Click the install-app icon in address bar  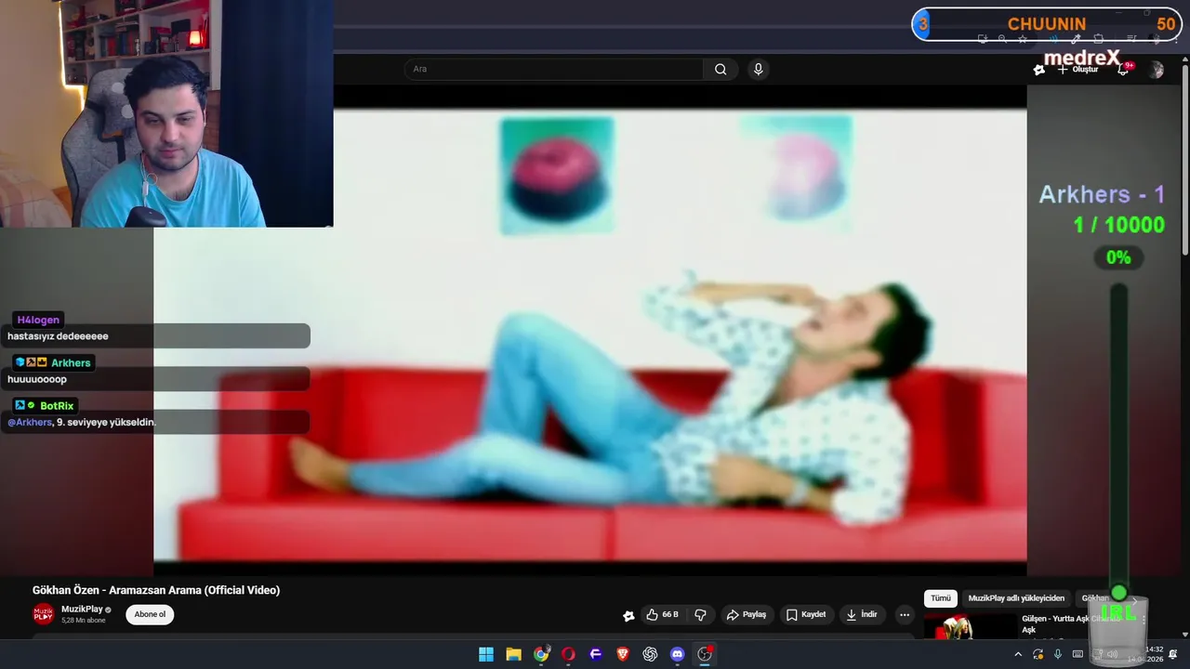click(983, 39)
